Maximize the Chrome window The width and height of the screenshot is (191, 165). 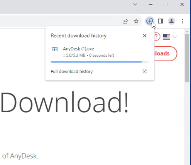pyautogui.click(x=166, y=5)
